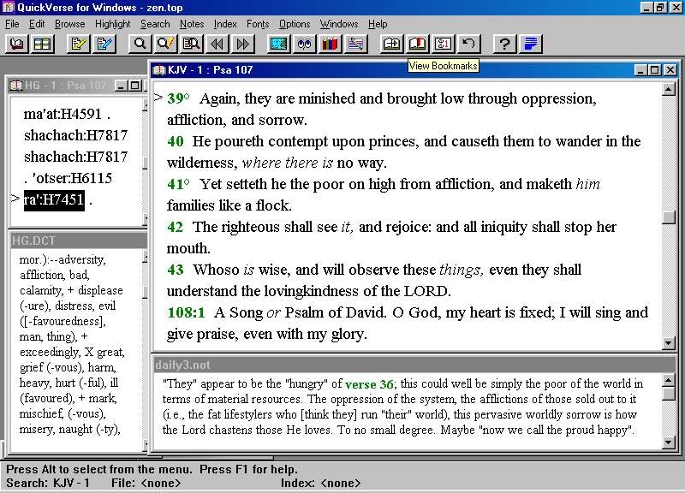Click the daily3.not notes scrollbar down arrow
The width and height of the screenshot is (685, 493).
coord(669,443)
